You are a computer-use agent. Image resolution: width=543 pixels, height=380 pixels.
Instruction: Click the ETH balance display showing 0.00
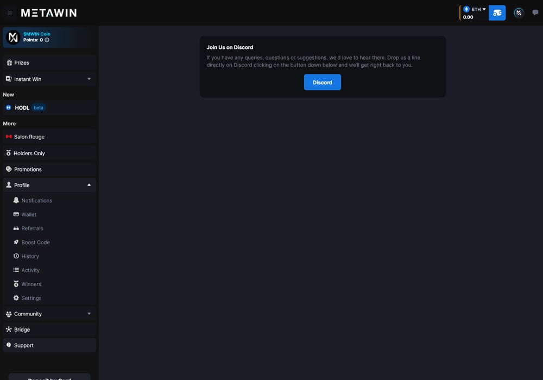coord(468,17)
